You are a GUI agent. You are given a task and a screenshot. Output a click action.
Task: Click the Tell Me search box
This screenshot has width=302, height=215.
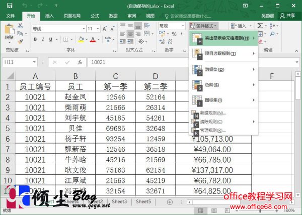188,16
